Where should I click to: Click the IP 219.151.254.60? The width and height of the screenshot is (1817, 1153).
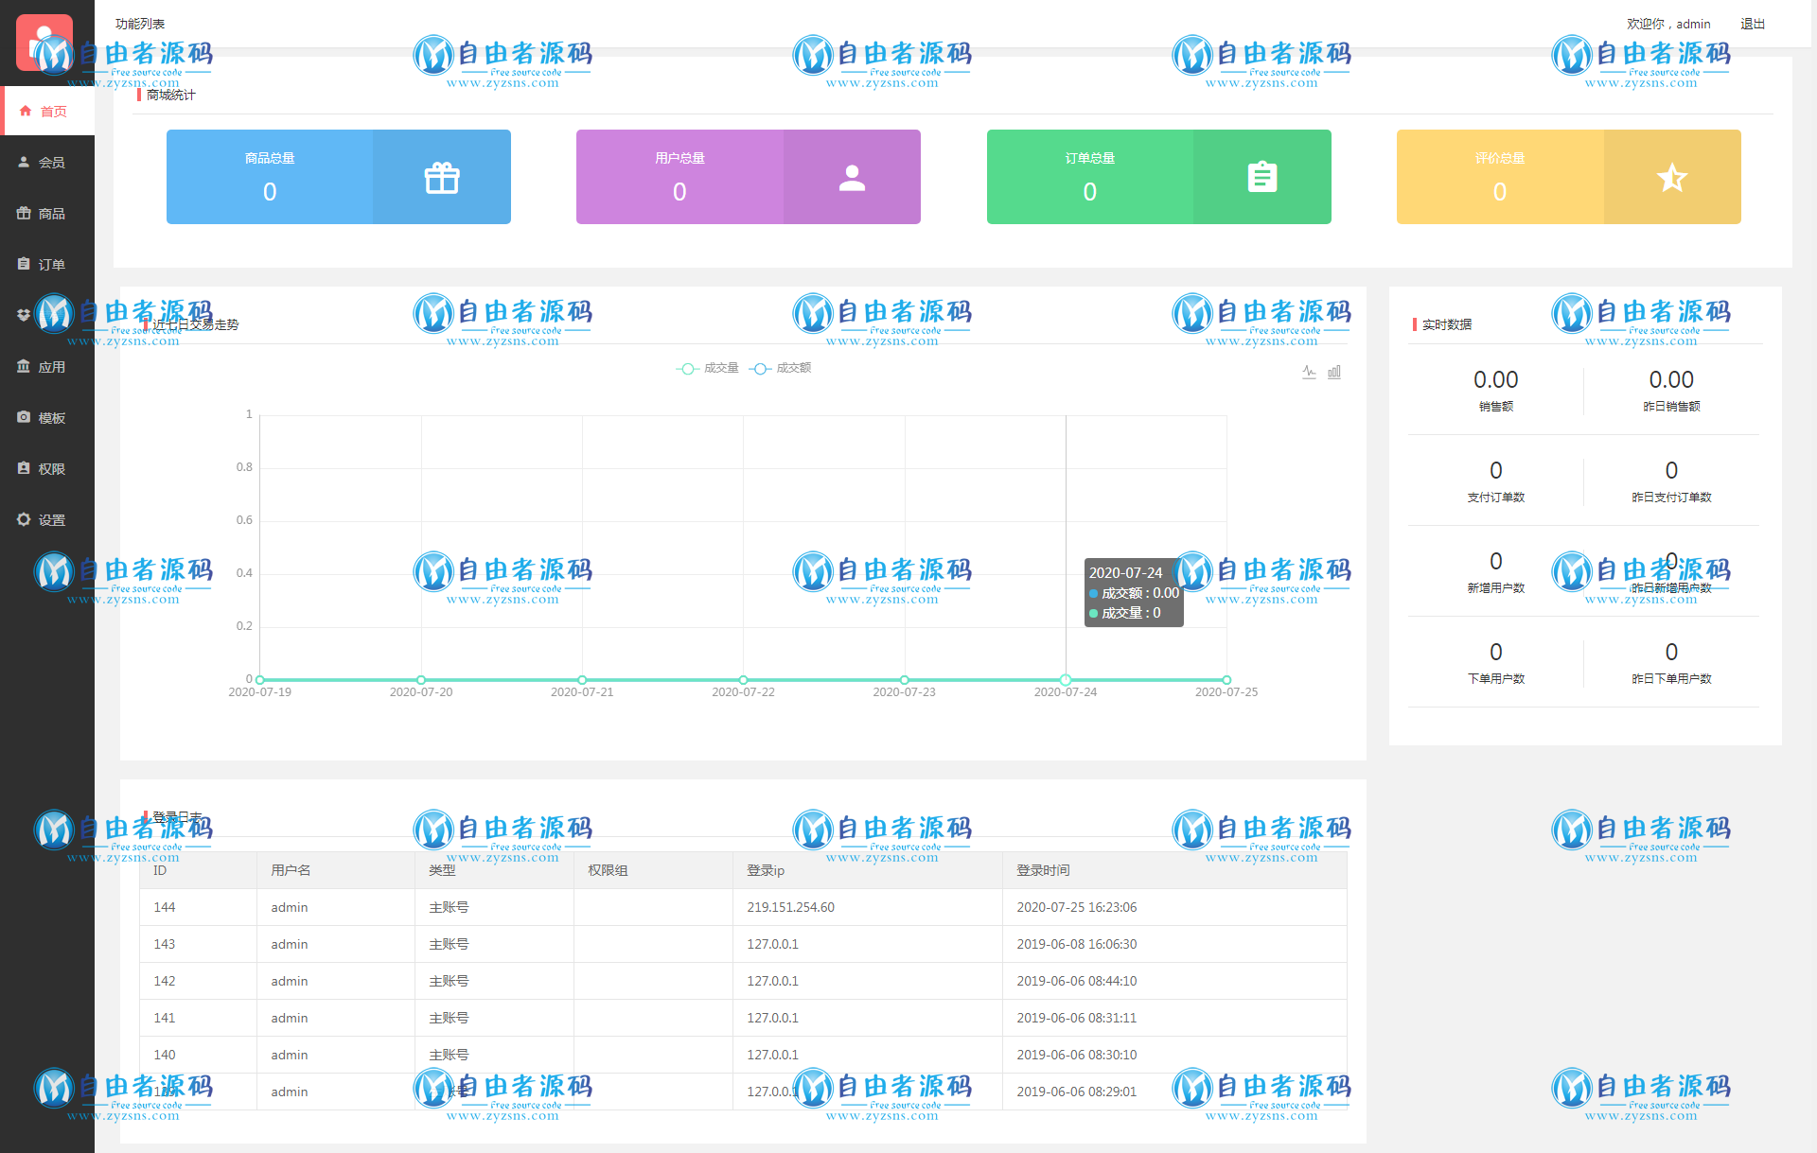click(x=790, y=907)
